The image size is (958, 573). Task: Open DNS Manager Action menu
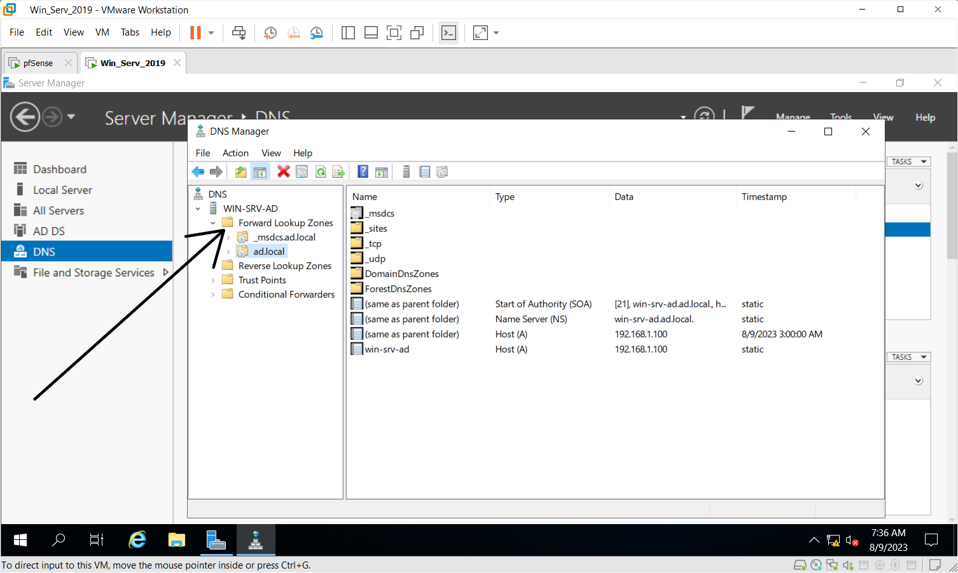click(x=235, y=153)
